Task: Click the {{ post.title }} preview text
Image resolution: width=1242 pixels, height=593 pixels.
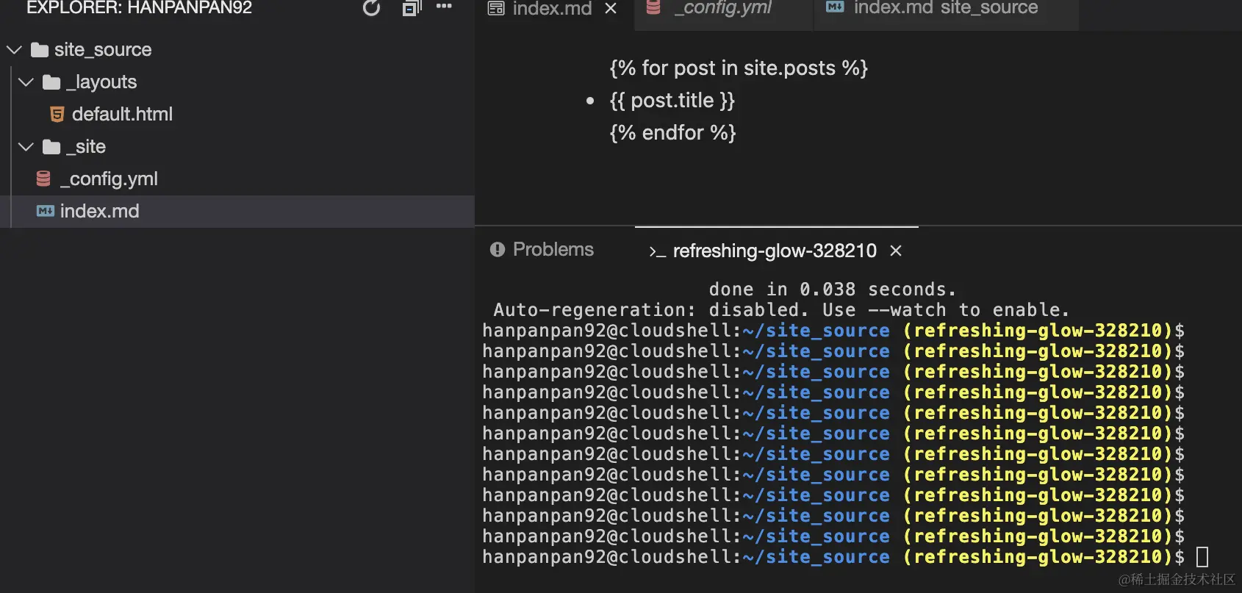Action: click(x=672, y=101)
